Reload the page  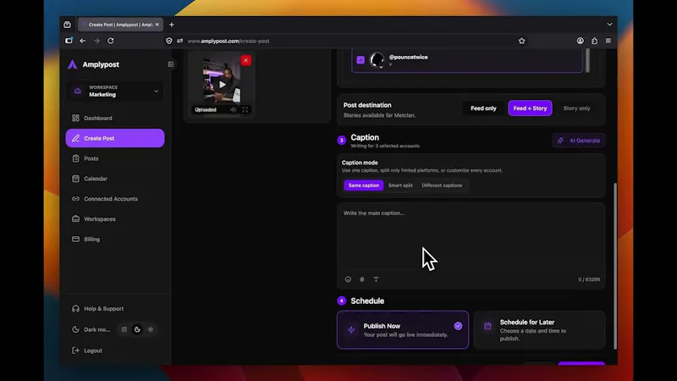[111, 41]
